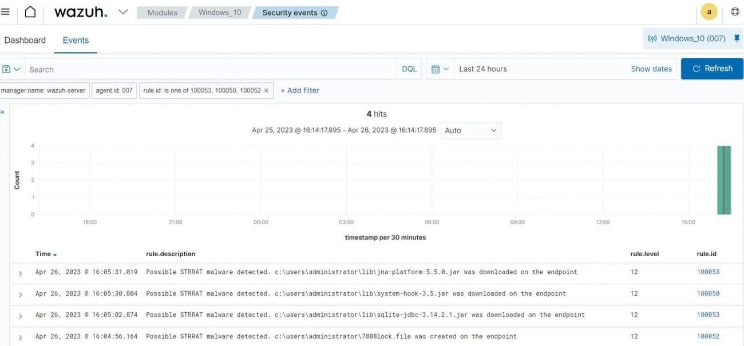Click the green histogram bar
Viewport: 744px width, 346px height.
click(x=724, y=180)
